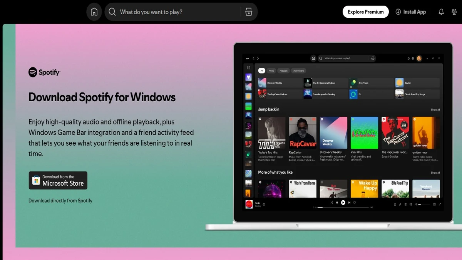Open the lyrics icon in the playback bar

coord(400,204)
